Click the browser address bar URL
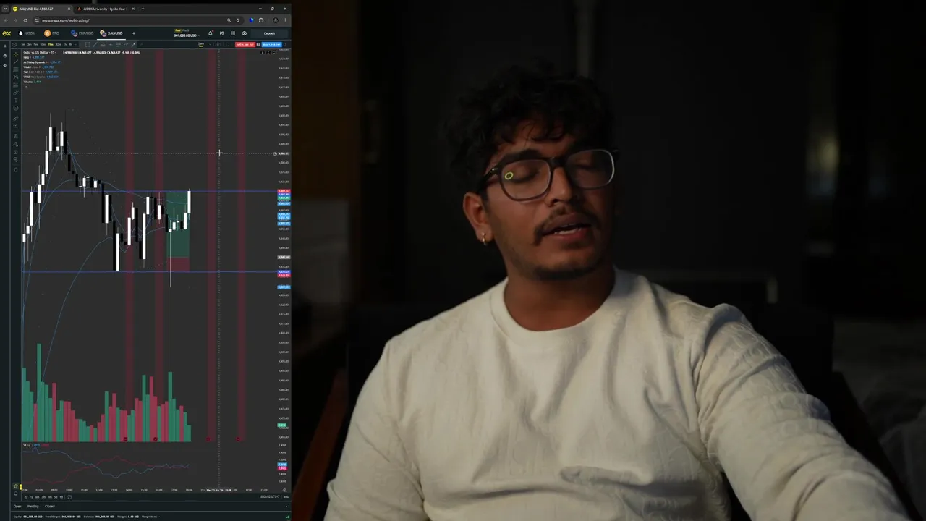 click(66, 20)
